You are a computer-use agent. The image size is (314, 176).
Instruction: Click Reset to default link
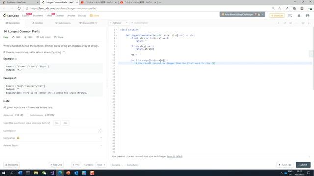175,156
